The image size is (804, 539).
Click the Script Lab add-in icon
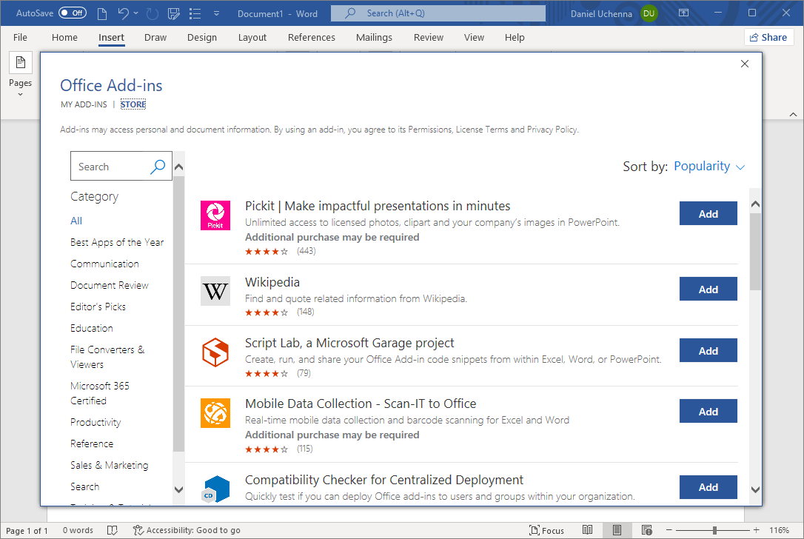point(215,352)
